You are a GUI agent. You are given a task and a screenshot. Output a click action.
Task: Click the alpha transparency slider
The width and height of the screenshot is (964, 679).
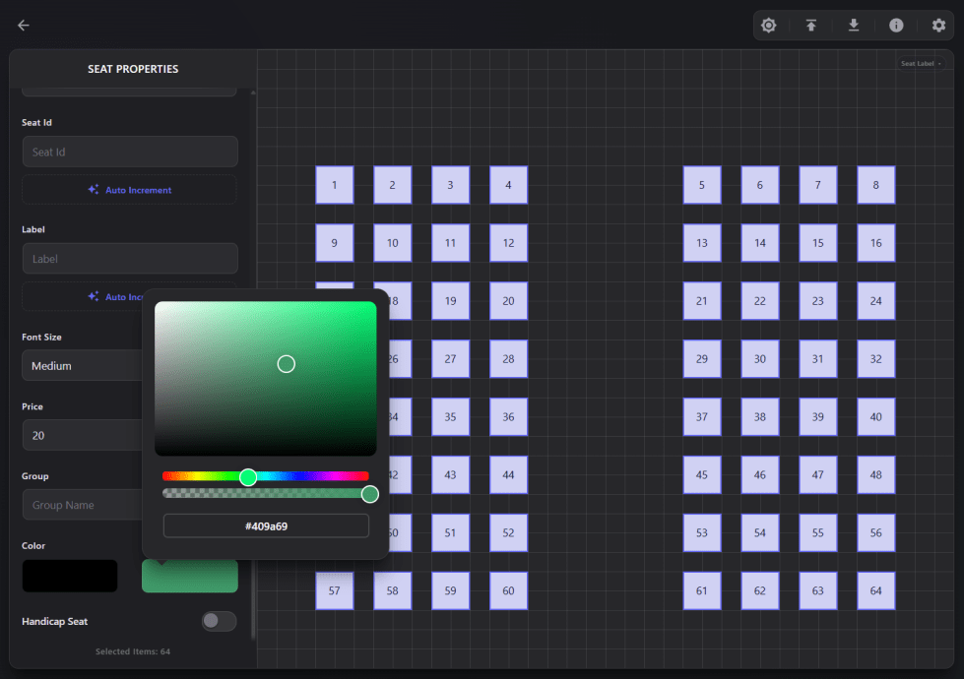(x=266, y=493)
